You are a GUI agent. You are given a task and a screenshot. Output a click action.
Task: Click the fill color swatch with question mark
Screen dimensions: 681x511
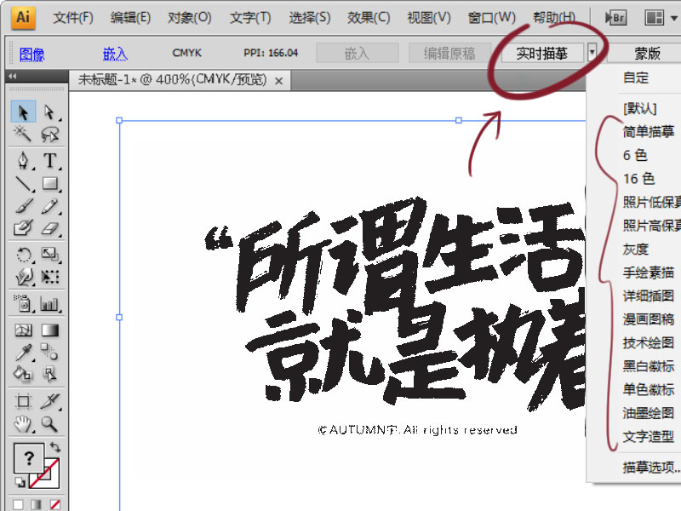(x=29, y=458)
